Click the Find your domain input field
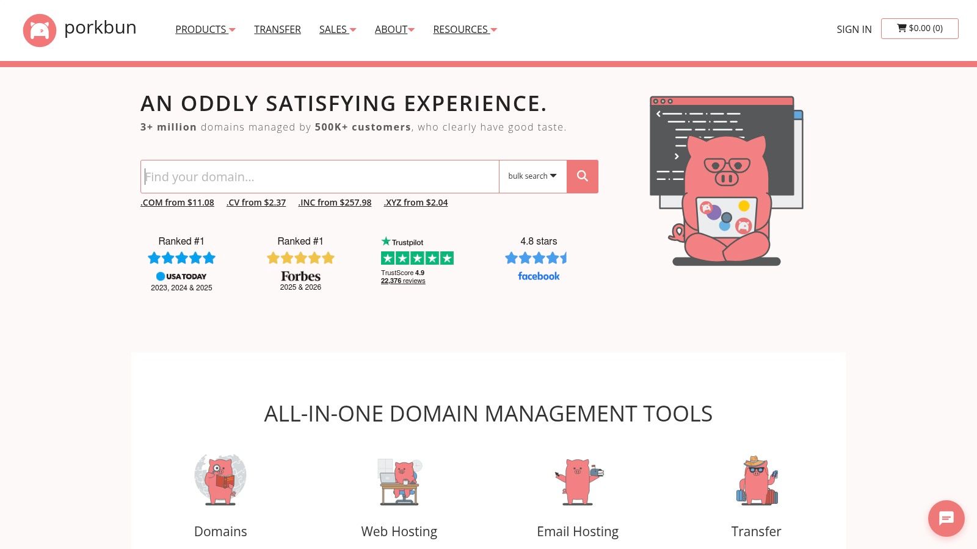The width and height of the screenshot is (977, 549). (x=318, y=176)
